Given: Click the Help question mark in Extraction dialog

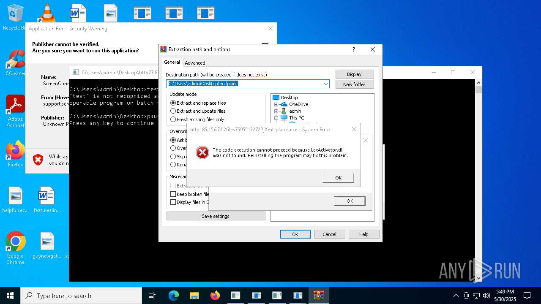Looking at the screenshot, I should pos(354,49).
